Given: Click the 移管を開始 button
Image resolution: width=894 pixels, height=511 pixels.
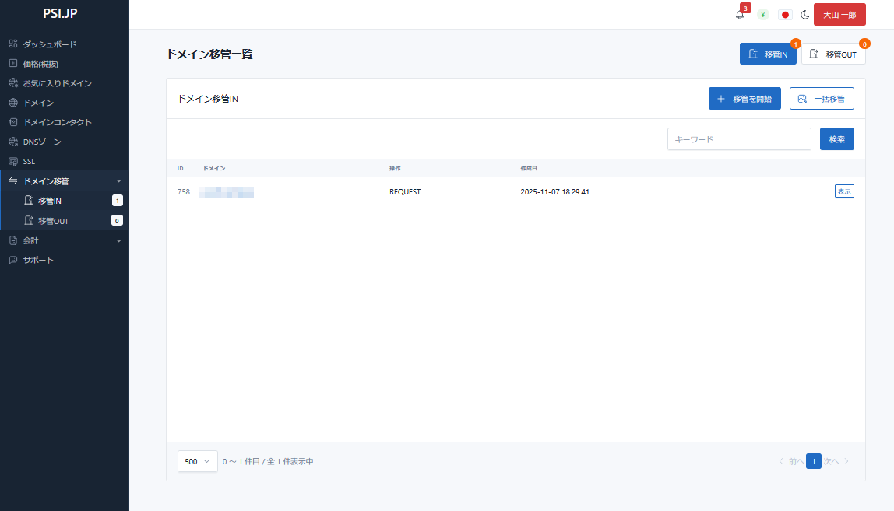Looking at the screenshot, I should [744, 99].
